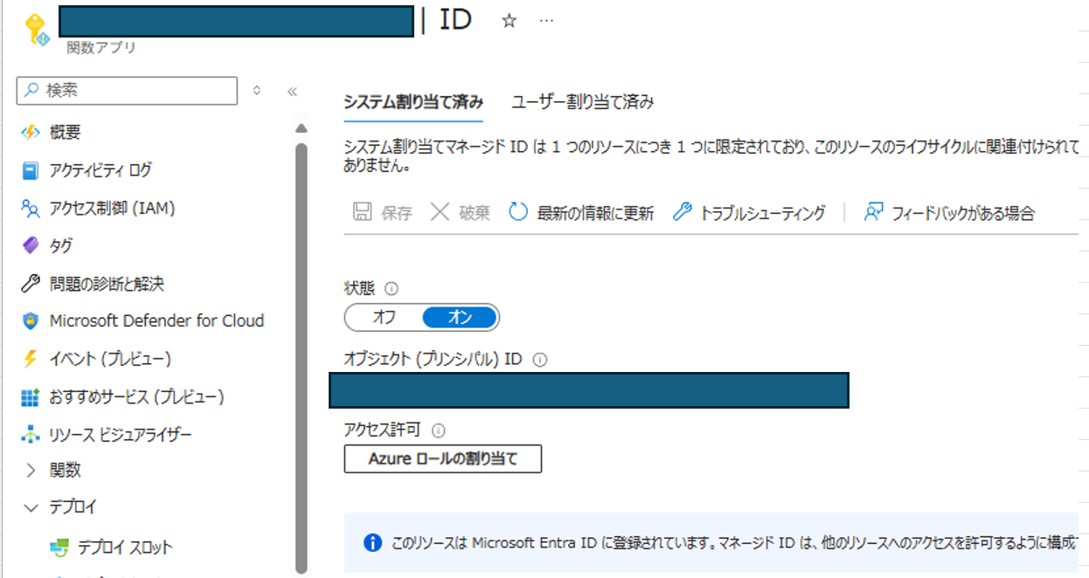Collapse the デプロイ section in sidebar

tap(31, 507)
